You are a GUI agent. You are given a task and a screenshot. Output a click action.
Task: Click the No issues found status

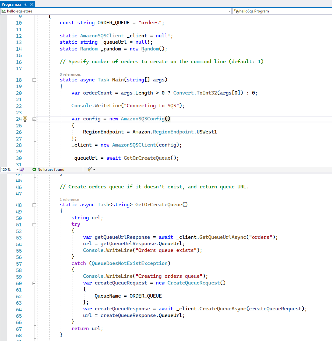[51, 170]
